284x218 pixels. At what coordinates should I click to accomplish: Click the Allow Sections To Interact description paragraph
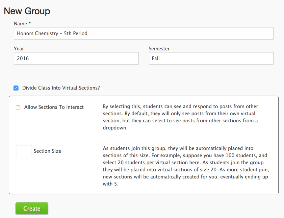[181, 117]
